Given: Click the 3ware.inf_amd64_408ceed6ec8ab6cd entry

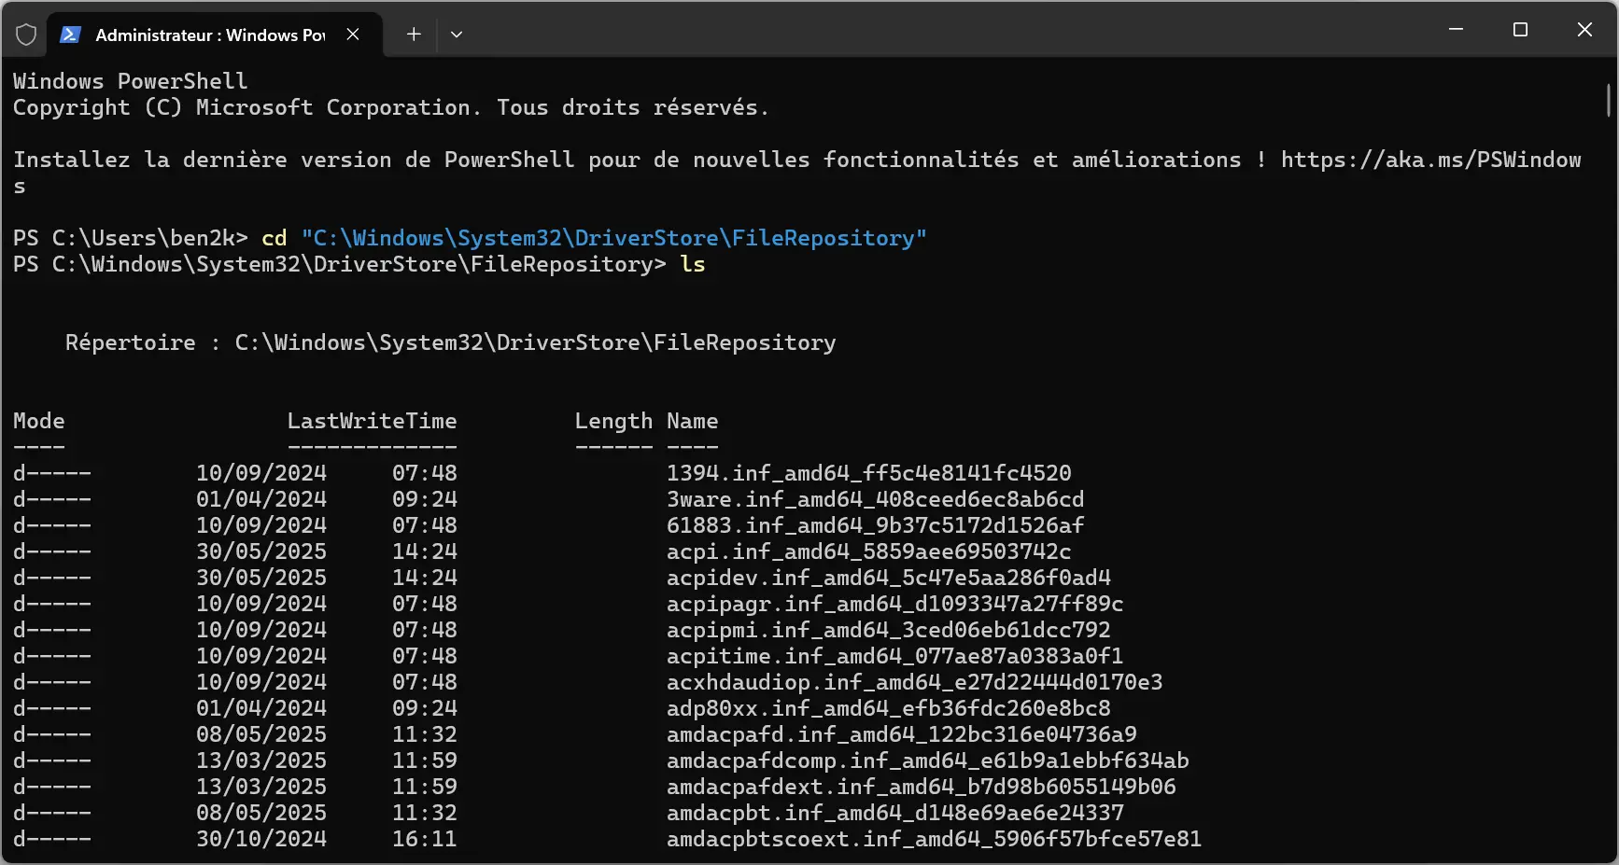Looking at the screenshot, I should click(875, 499).
